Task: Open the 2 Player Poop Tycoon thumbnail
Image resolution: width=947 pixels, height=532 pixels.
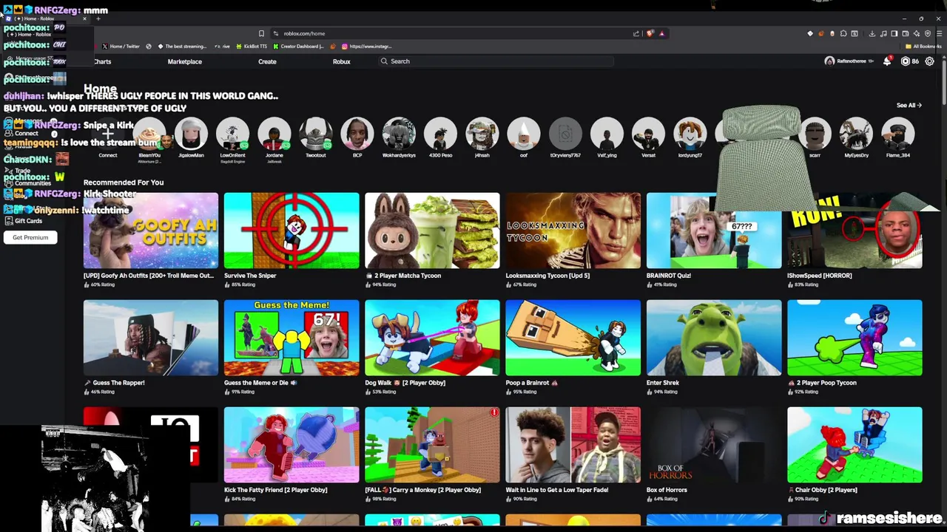Action: tap(855, 338)
